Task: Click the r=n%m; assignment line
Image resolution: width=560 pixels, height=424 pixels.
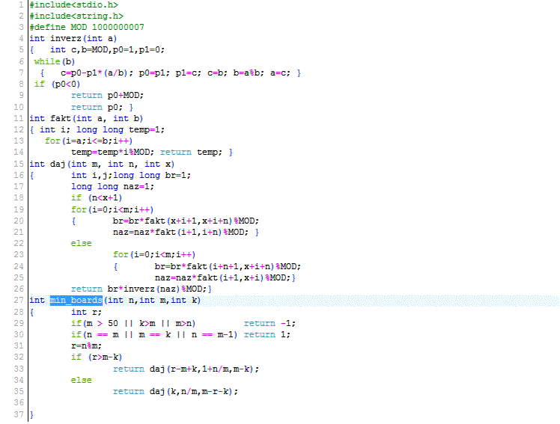Action: pos(86,346)
